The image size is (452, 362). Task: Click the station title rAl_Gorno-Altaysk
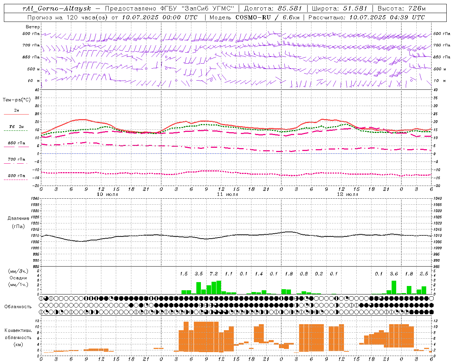coord(56,8)
